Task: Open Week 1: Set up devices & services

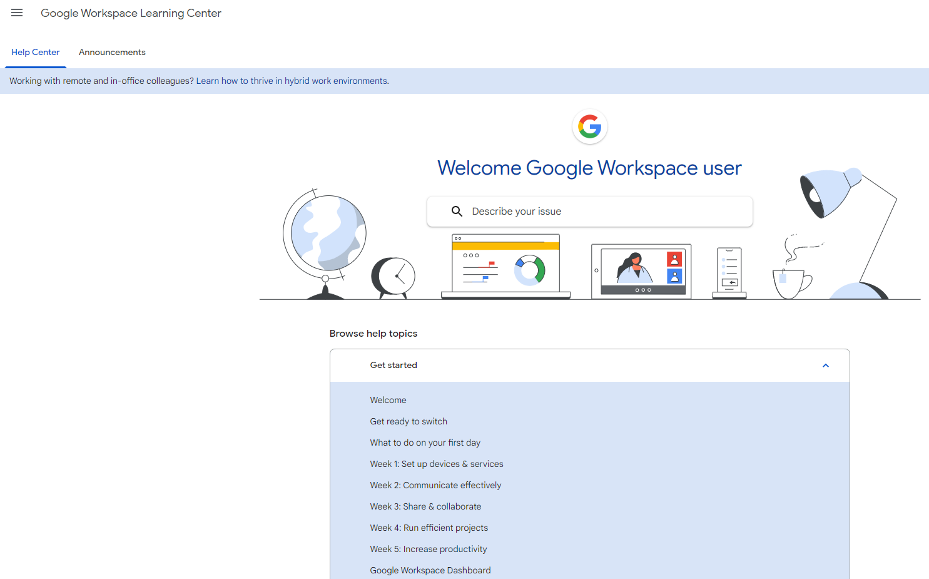Action: (437, 464)
